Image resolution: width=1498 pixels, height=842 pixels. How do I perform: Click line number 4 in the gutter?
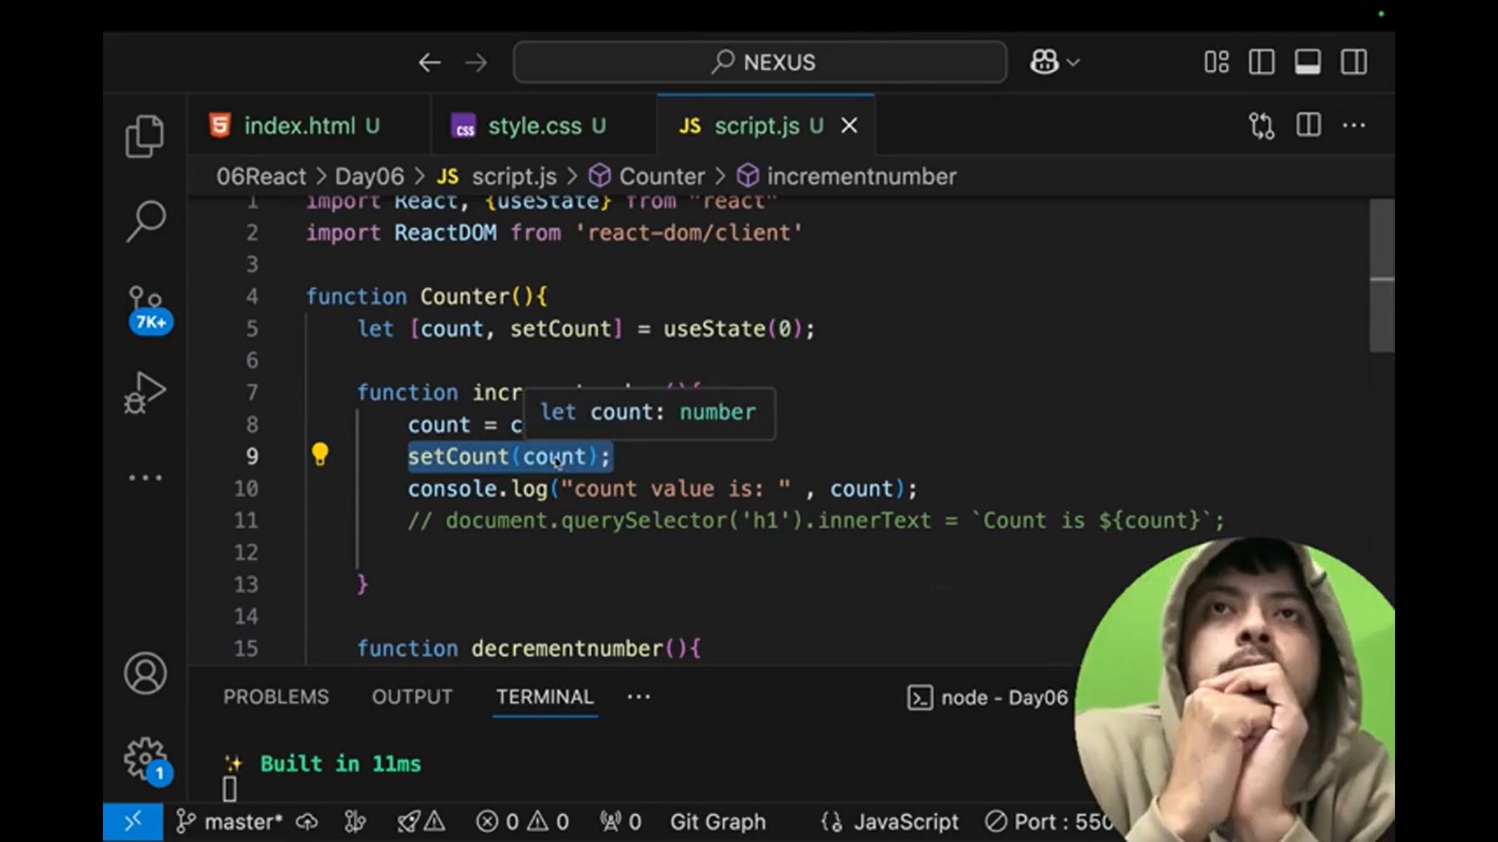coord(252,297)
